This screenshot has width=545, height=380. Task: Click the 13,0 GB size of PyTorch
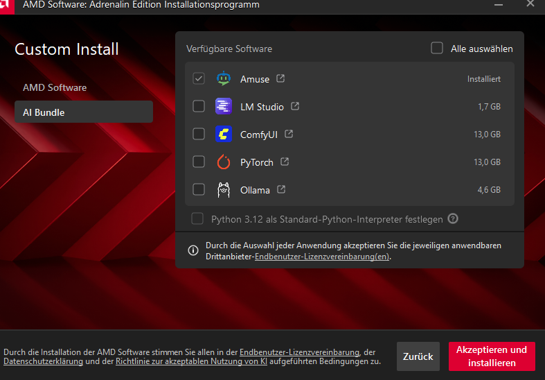(x=488, y=162)
